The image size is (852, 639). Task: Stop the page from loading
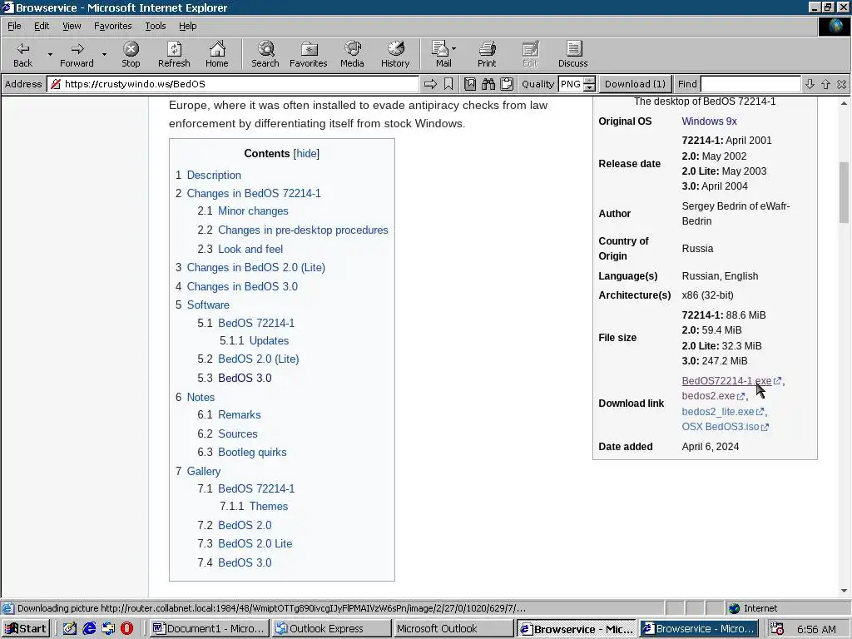point(131,54)
